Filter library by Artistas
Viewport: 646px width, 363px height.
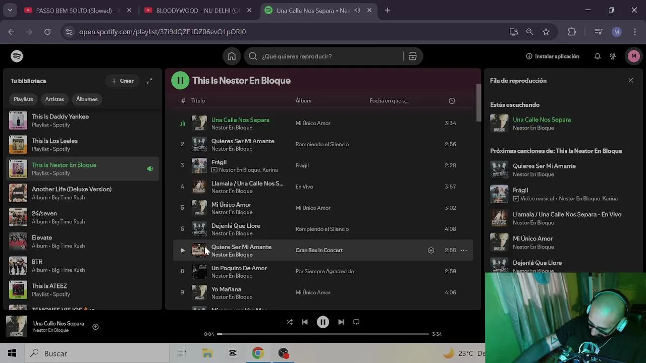[55, 99]
